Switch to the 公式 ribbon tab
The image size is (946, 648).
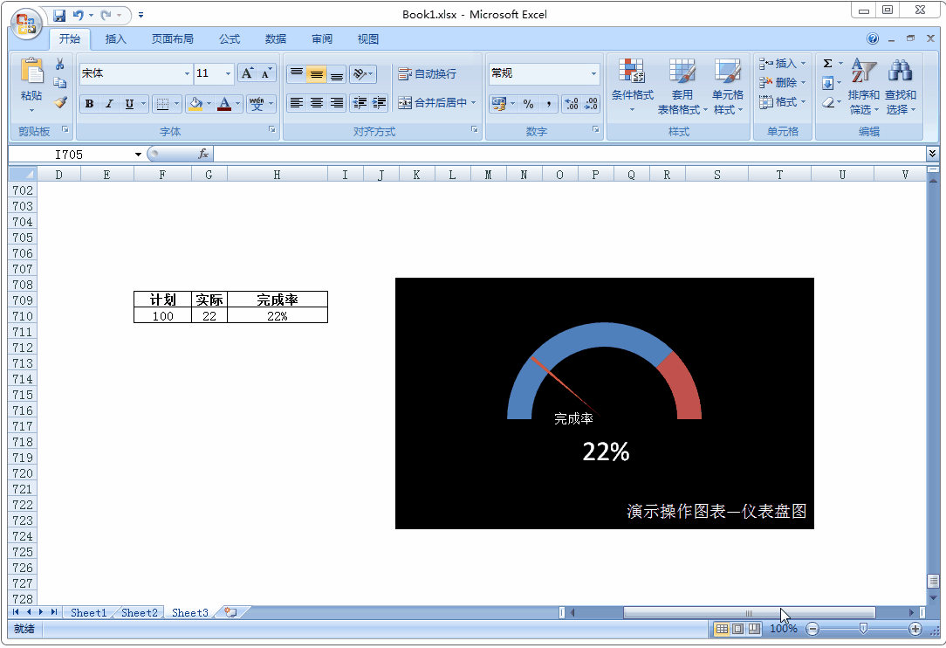(x=230, y=39)
